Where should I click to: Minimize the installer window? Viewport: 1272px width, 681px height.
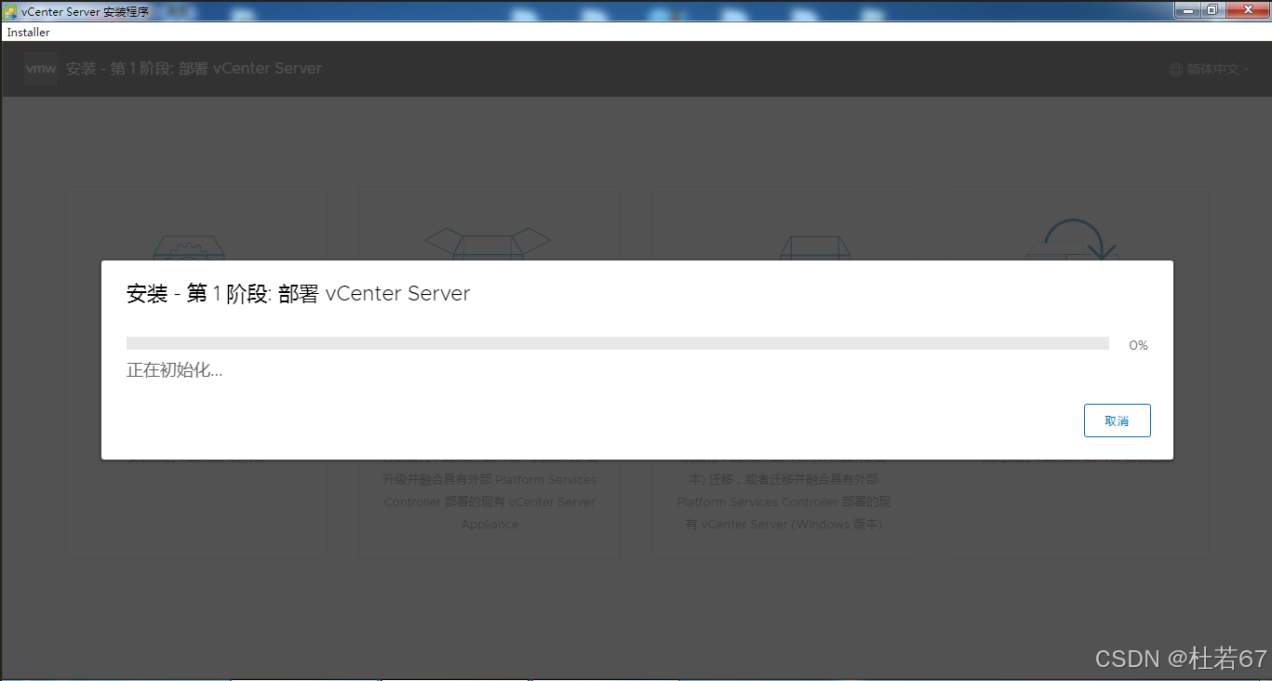click(x=1188, y=9)
